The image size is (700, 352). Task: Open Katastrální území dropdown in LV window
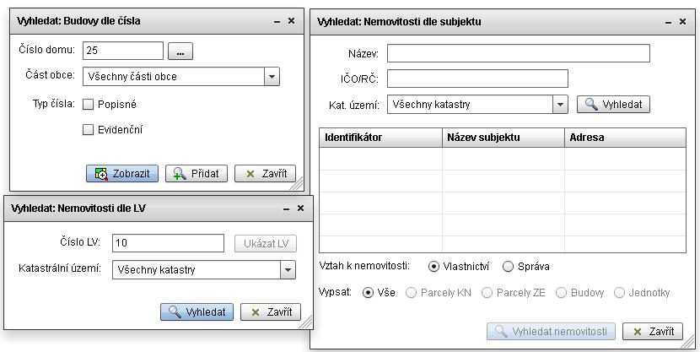pyautogui.click(x=288, y=270)
